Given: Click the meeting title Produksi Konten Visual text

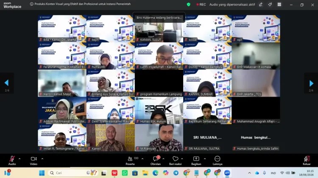Looking at the screenshot, I should [83, 4].
